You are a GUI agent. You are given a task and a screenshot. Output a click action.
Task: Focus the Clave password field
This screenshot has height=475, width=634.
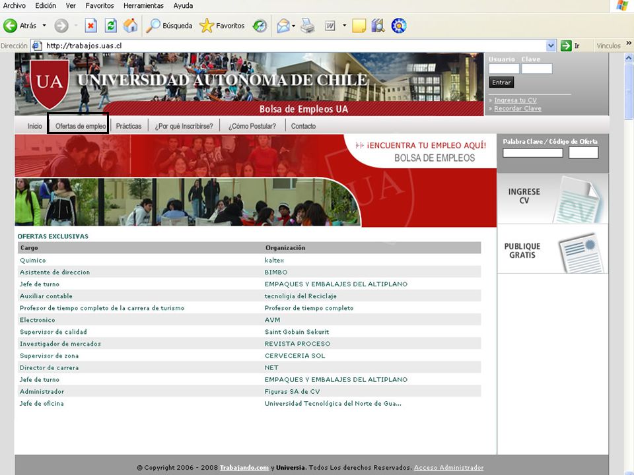(536, 69)
